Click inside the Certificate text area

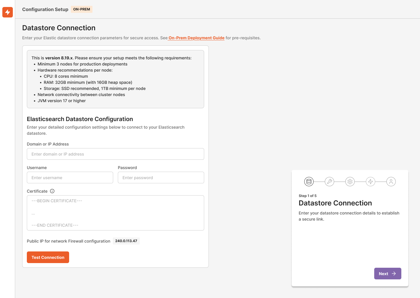[x=115, y=213]
